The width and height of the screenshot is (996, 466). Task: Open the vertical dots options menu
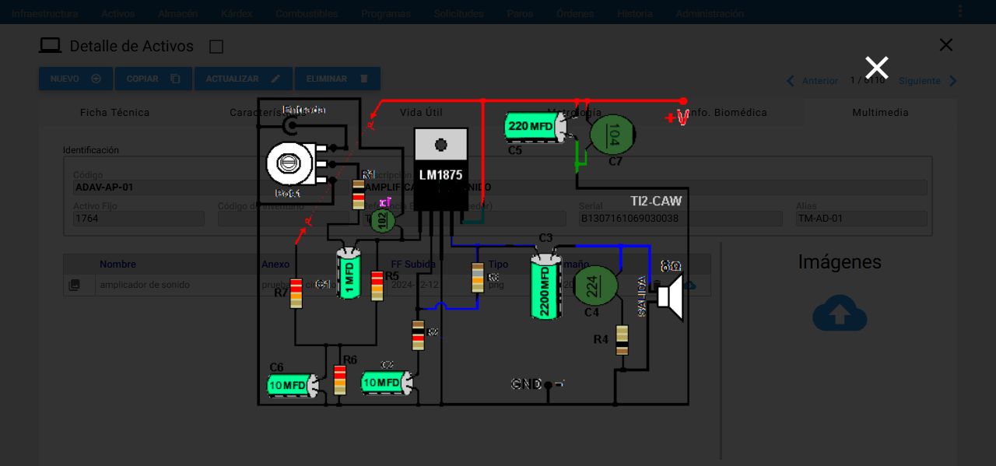point(960,11)
